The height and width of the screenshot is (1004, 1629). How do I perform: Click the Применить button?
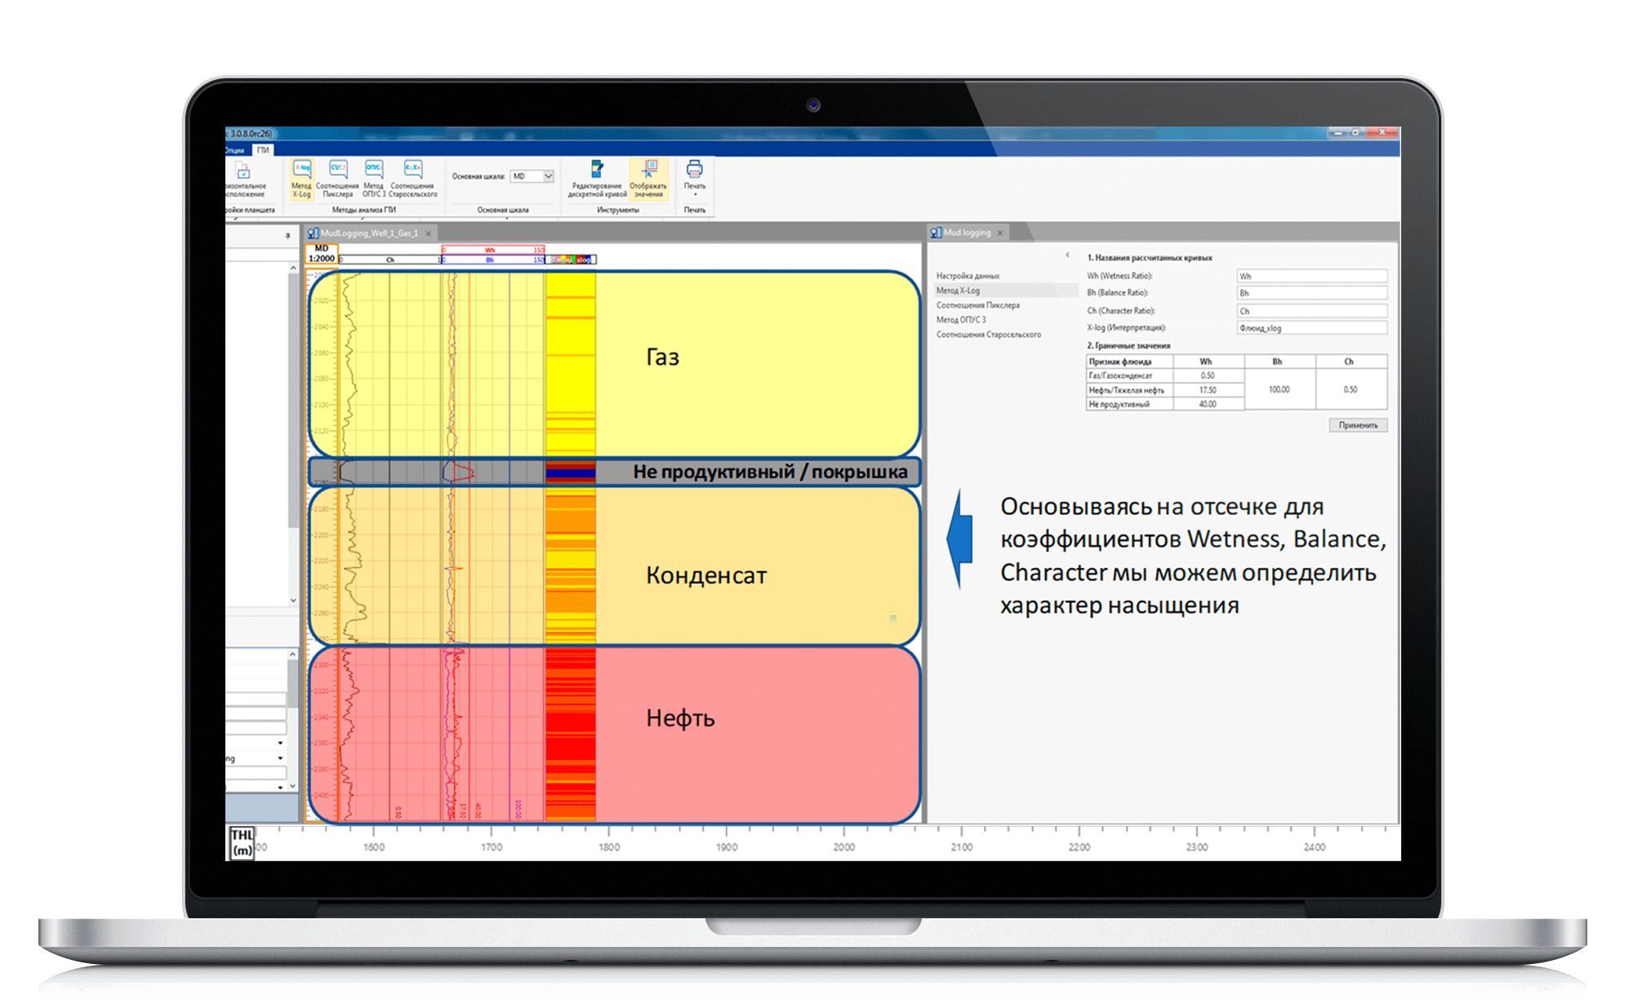[x=1358, y=425]
